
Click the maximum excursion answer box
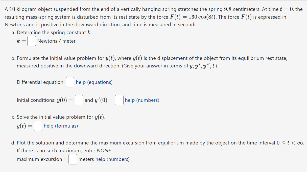[73, 159]
